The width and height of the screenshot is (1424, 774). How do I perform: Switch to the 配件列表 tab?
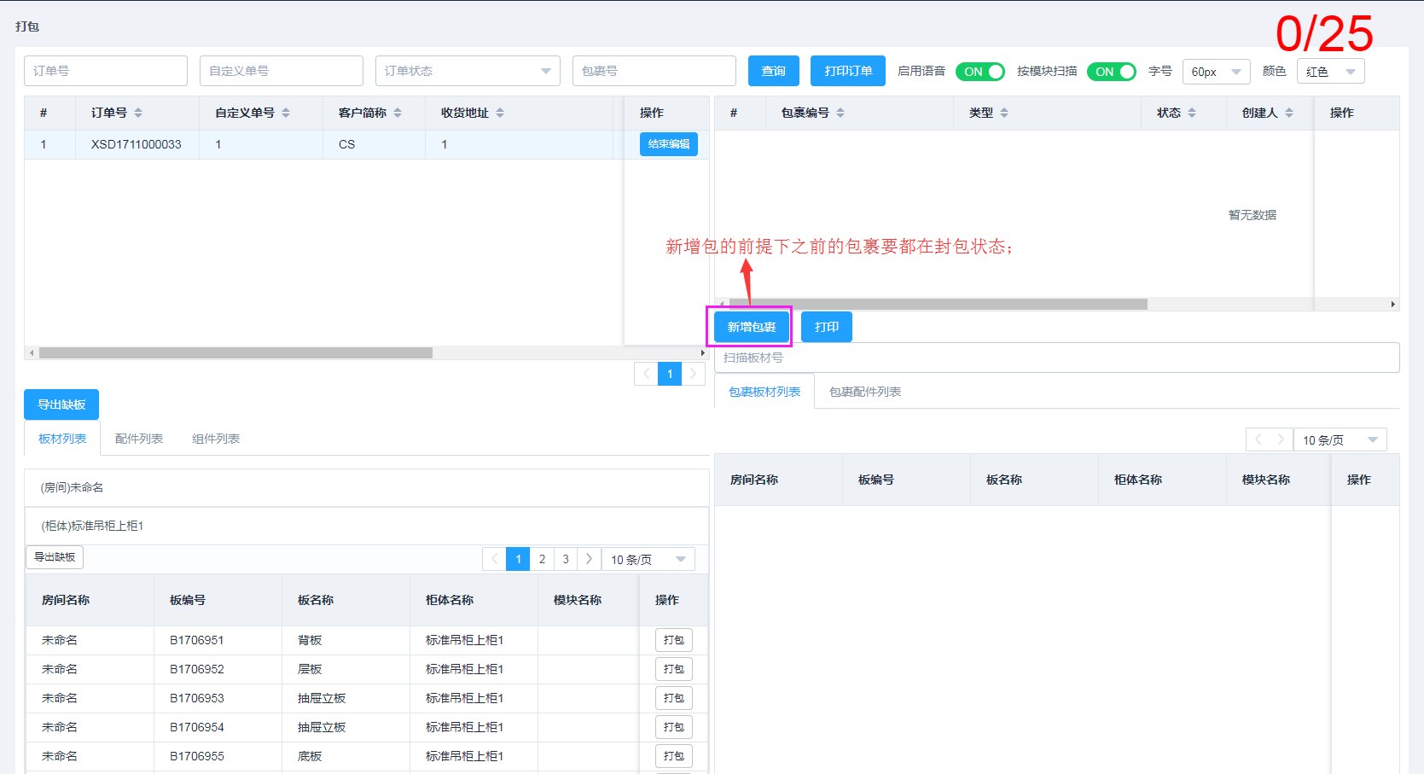[139, 439]
